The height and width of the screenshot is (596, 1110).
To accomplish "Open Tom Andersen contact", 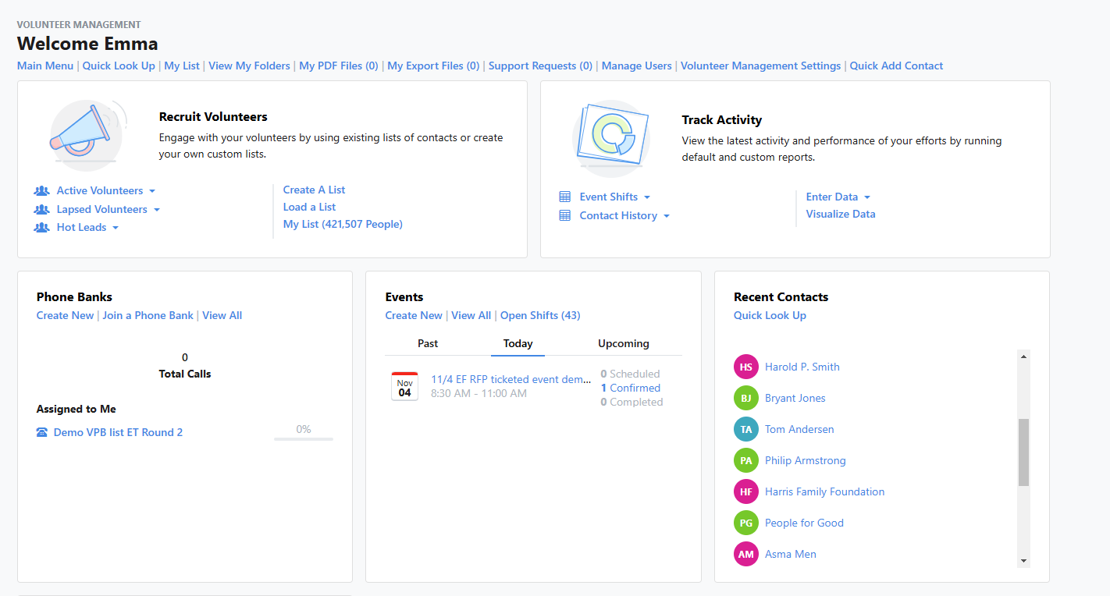I will [x=799, y=429].
